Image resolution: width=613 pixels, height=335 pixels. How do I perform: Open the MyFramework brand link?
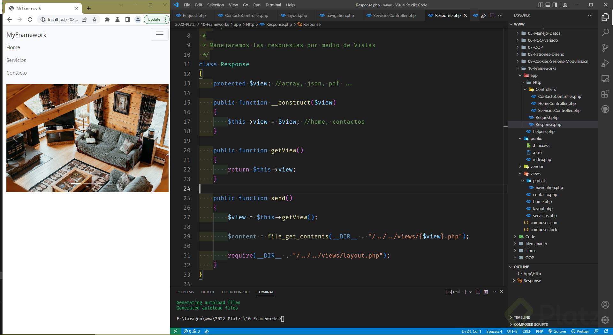point(26,35)
